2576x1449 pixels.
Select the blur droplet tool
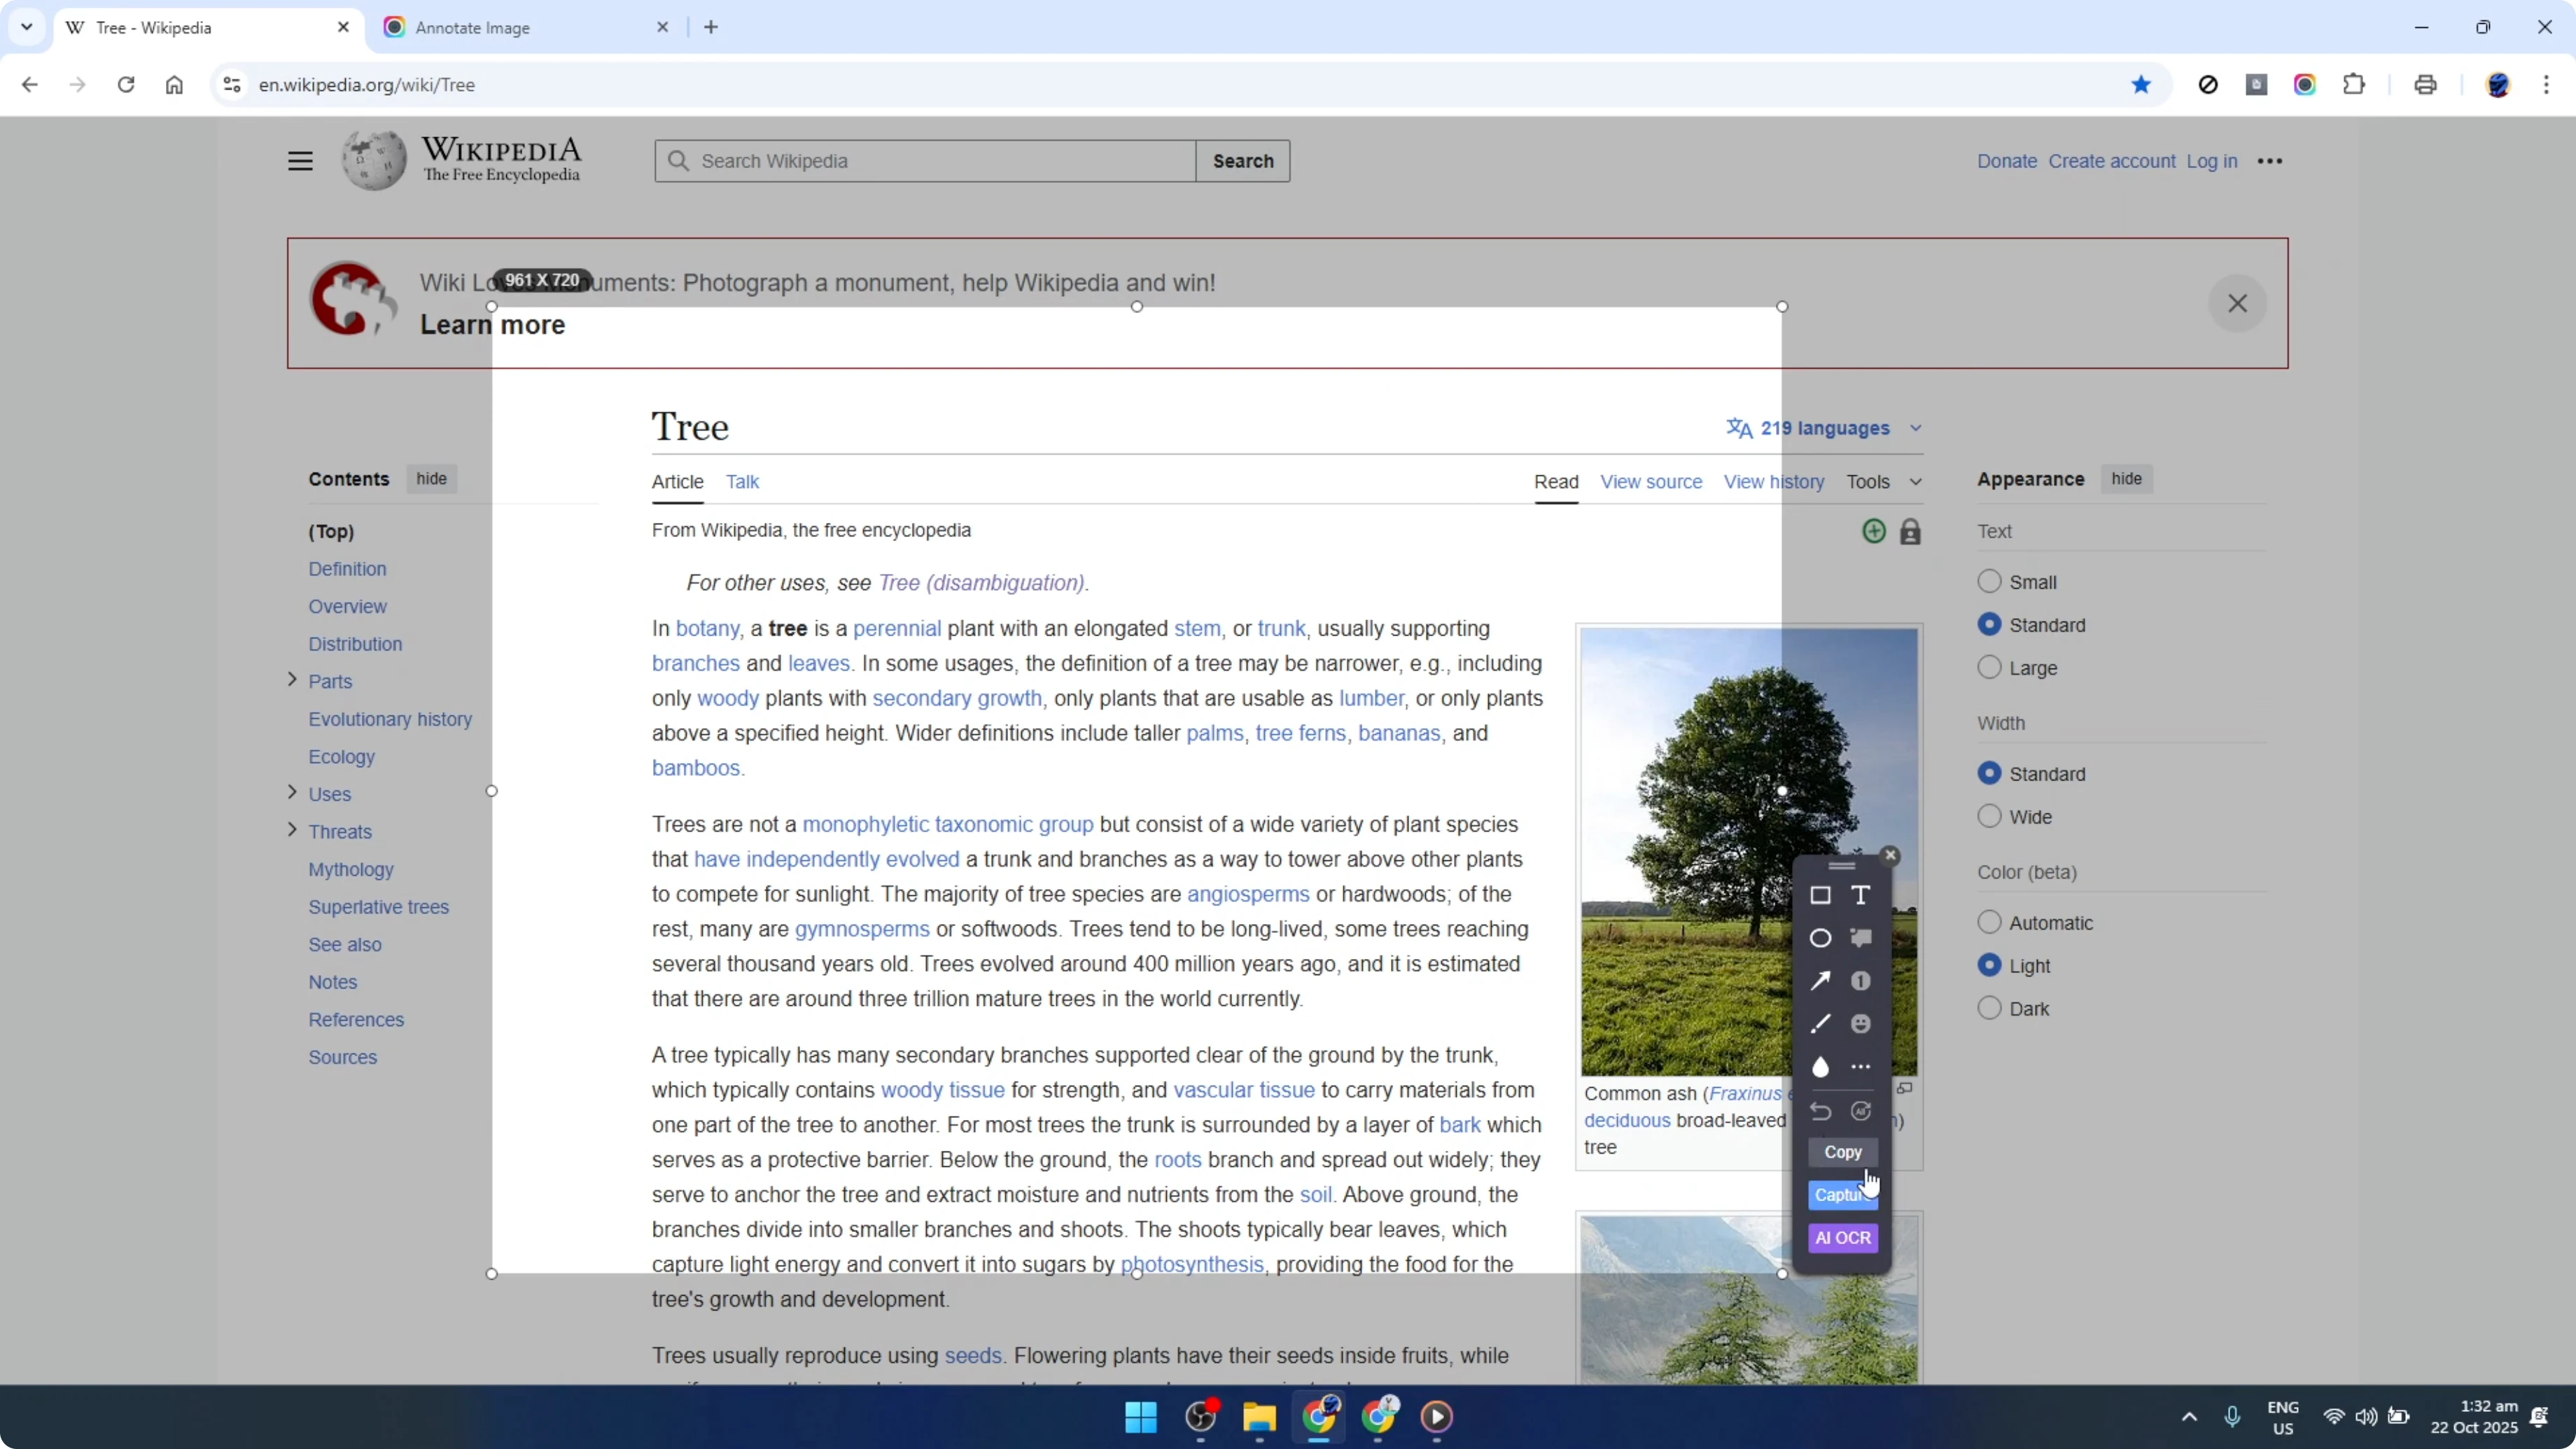[x=1820, y=1067]
